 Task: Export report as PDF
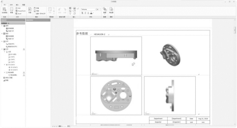[x=18, y=8]
